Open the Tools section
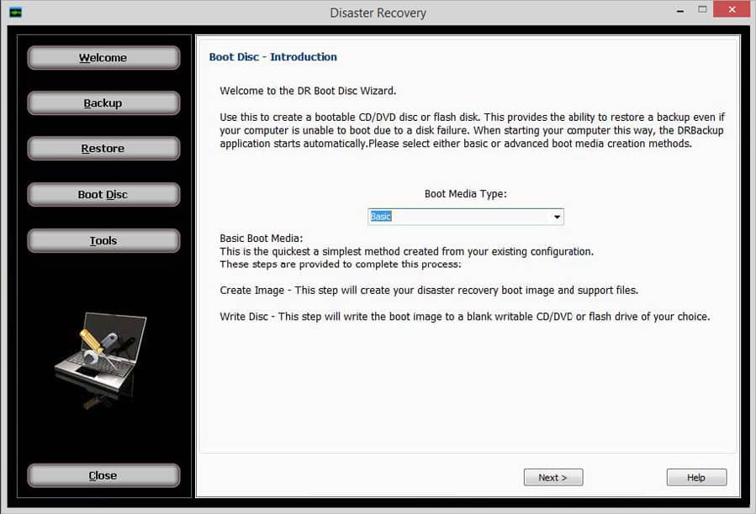Image resolution: width=756 pixels, height=514 pixels. tap(103, 240)
